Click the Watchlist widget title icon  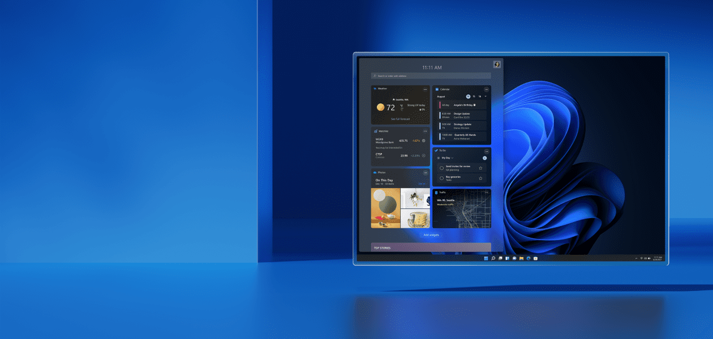376,131
